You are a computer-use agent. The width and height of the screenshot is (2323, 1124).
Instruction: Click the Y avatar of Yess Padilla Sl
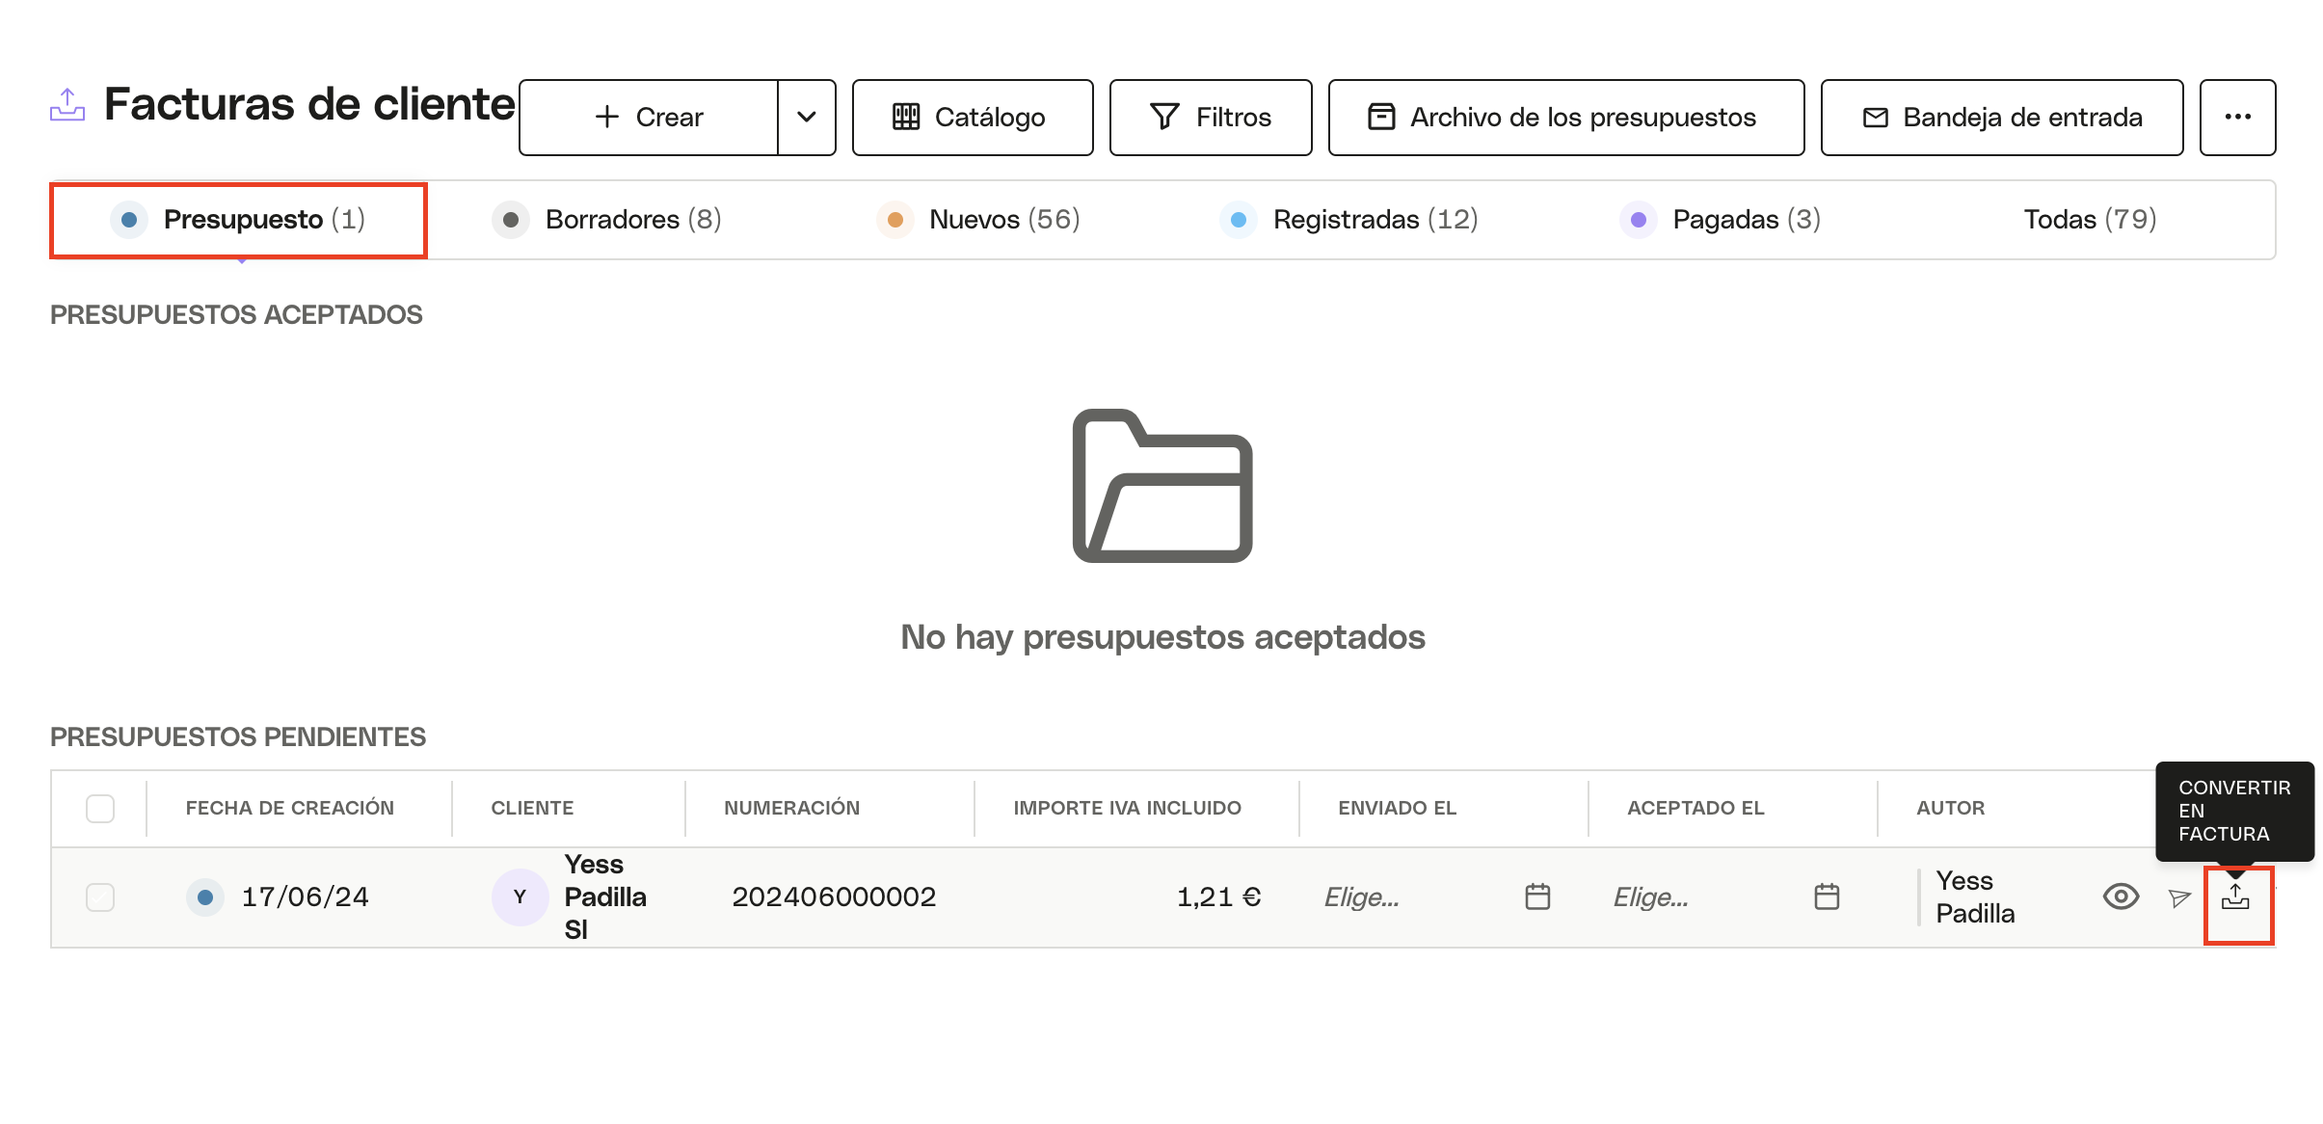pyautogui.click(x=520, y=897)
